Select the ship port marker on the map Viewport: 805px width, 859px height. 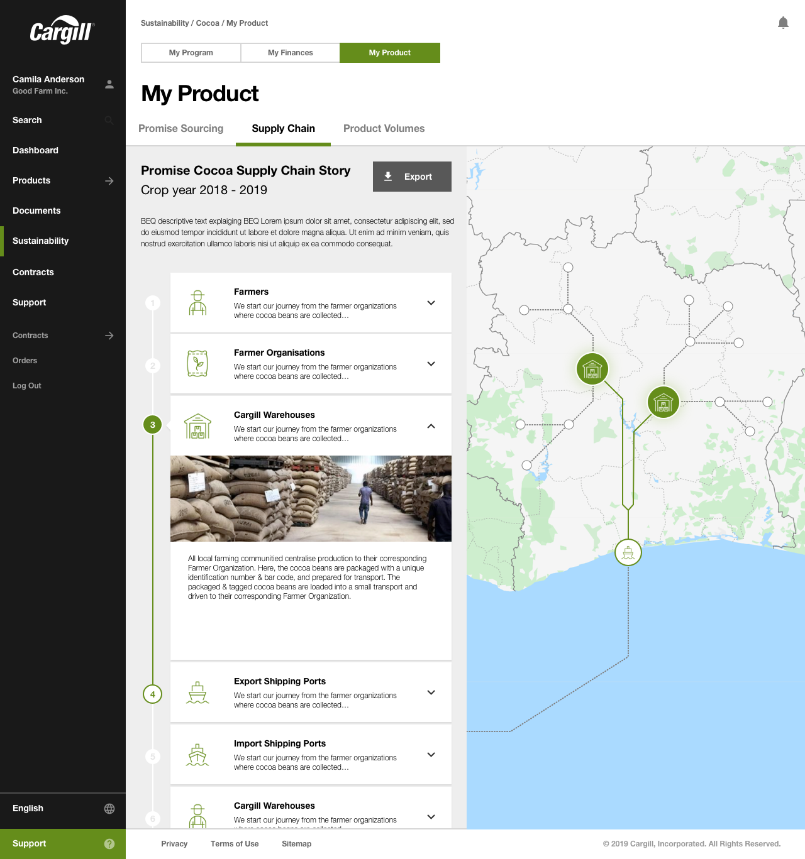pyautogui.click(x=628, y=553)
